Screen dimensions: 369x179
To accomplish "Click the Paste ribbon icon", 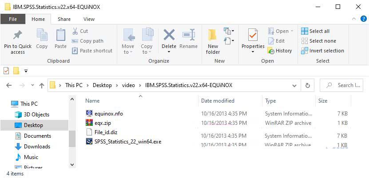I will click(x=60, y=36).
